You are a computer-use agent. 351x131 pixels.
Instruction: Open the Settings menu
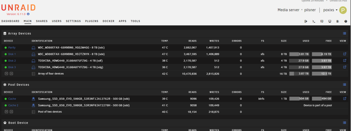(73, 21)
